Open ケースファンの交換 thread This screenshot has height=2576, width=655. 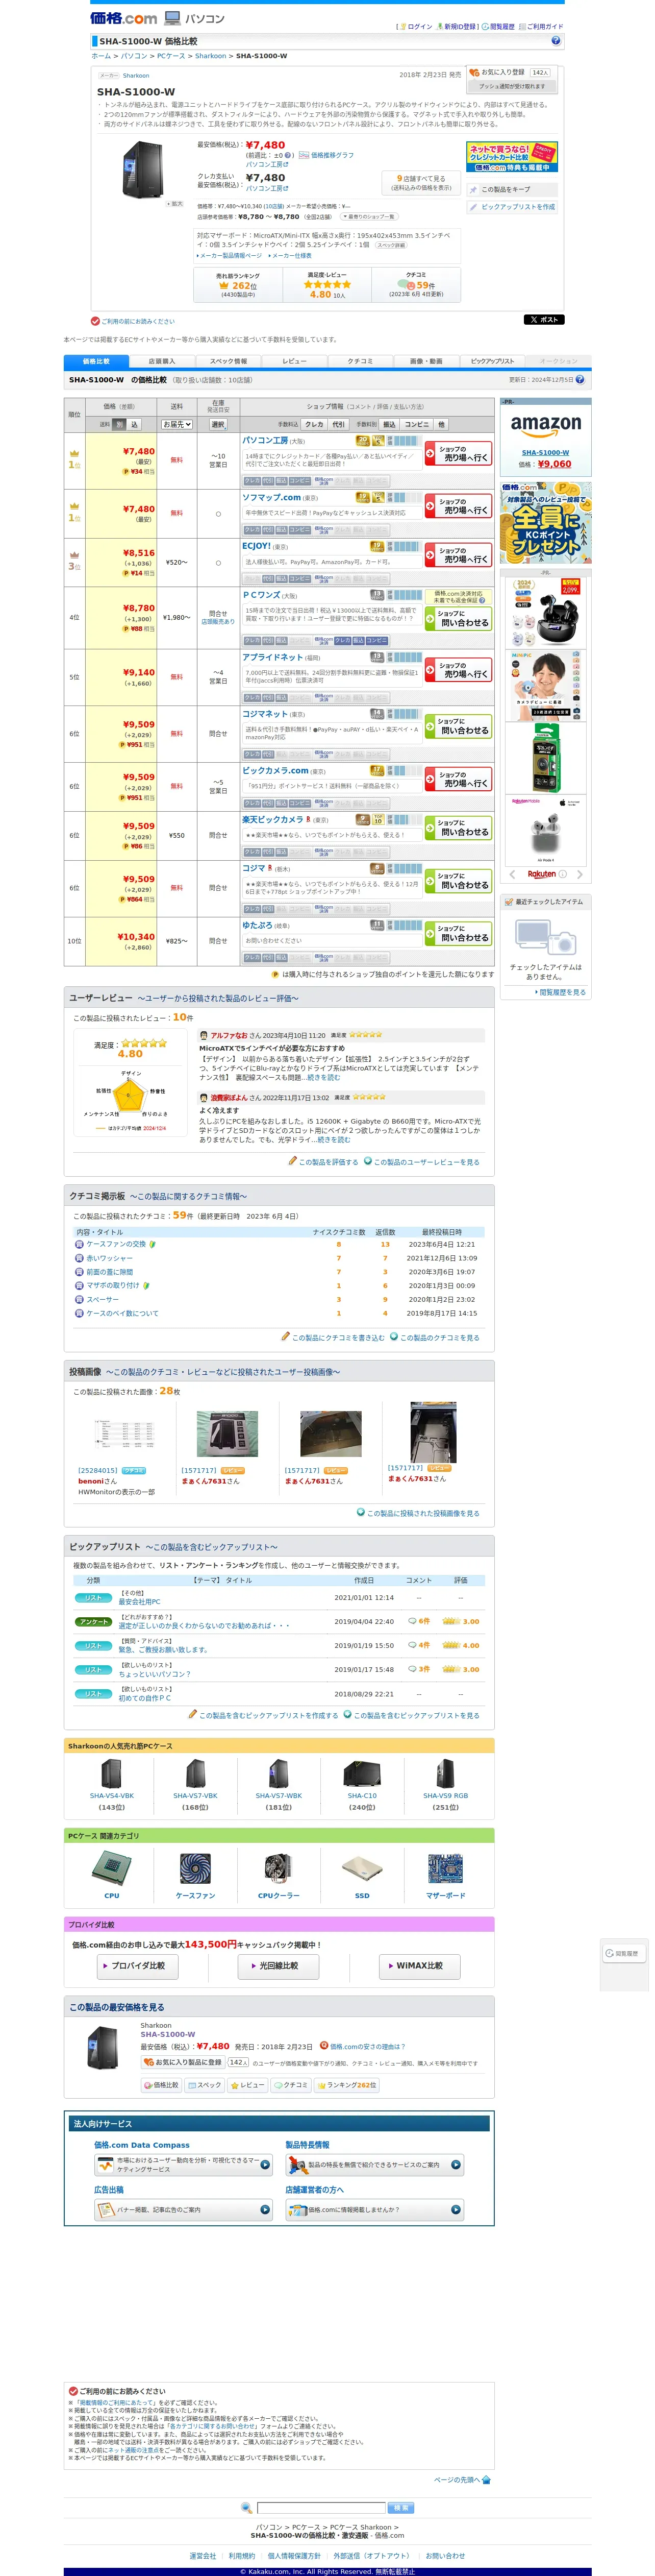(x=116, y=1244)
